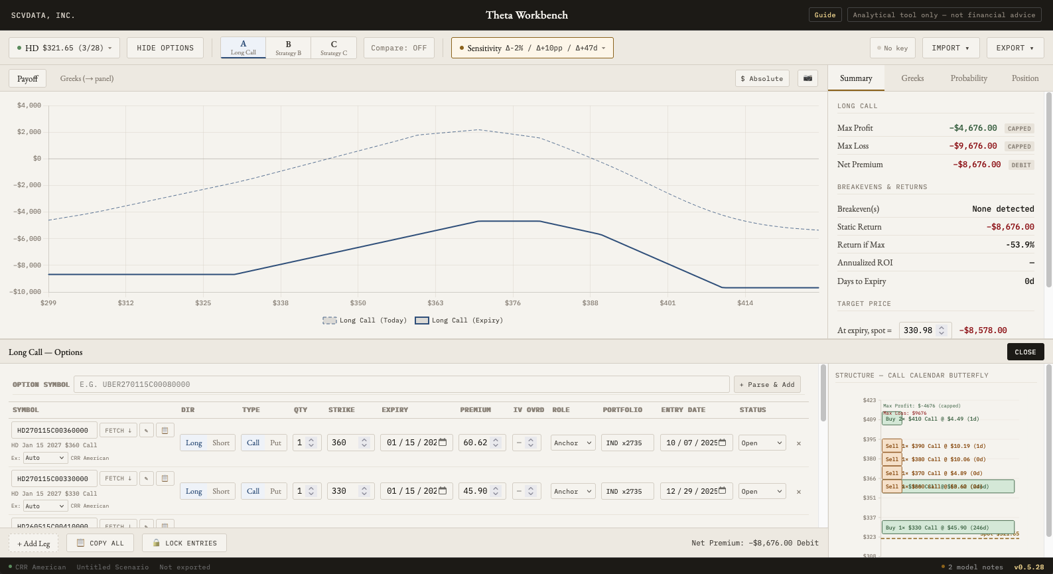
Task: Remove the $330 strike leg with its x icon
Action: (799, 492)
